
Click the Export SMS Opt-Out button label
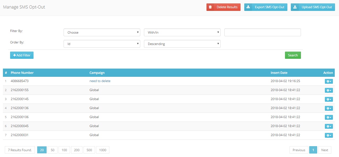coord(270,7)
